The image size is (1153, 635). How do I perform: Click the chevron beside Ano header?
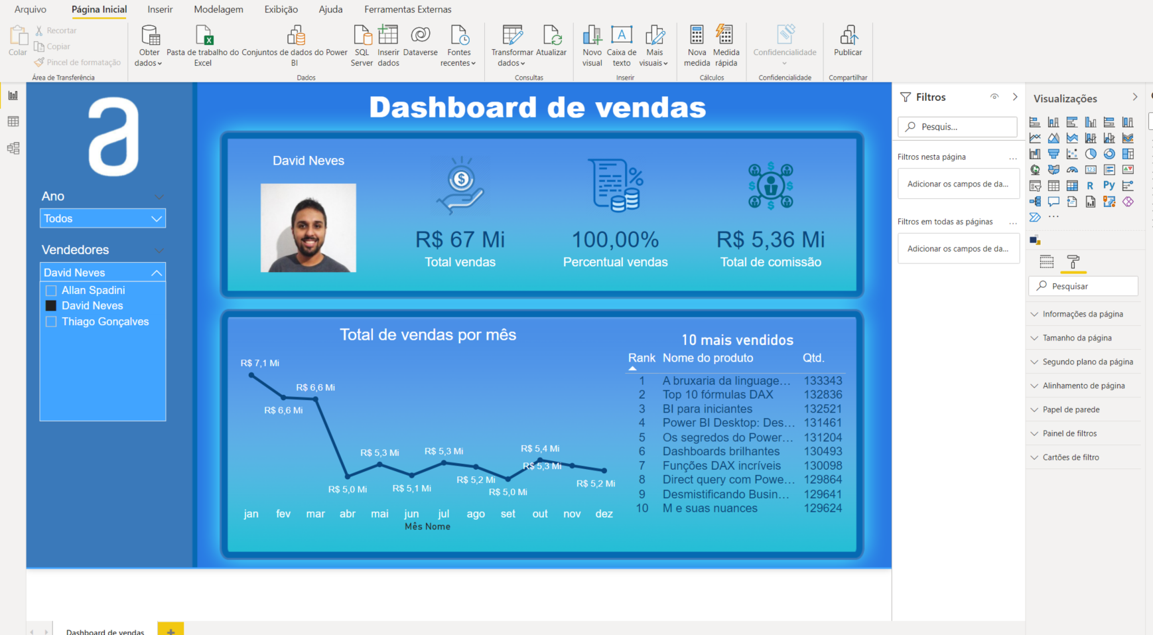[x=159, y=197]
